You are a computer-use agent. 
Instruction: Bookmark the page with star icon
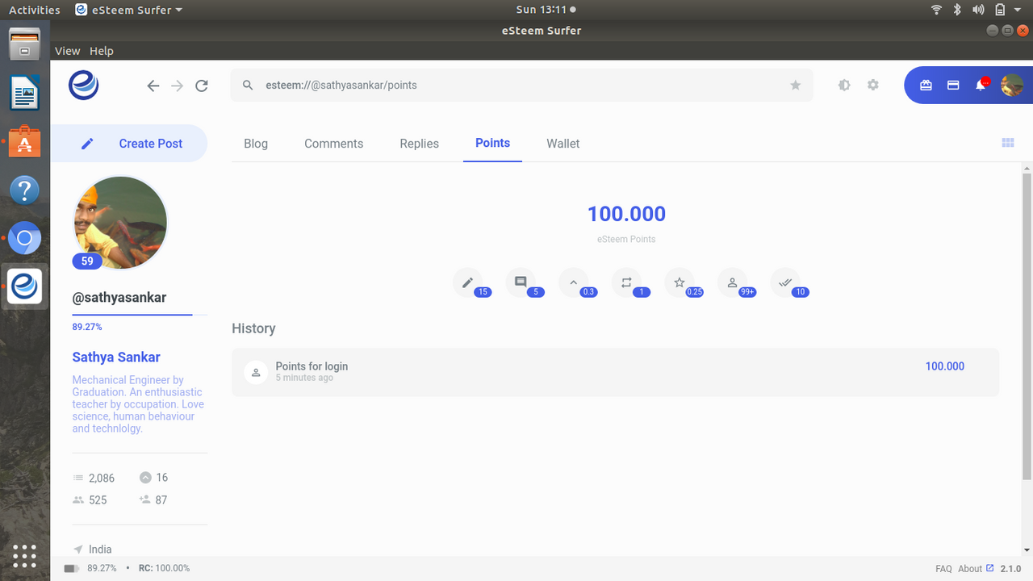[x=796, y=85]
